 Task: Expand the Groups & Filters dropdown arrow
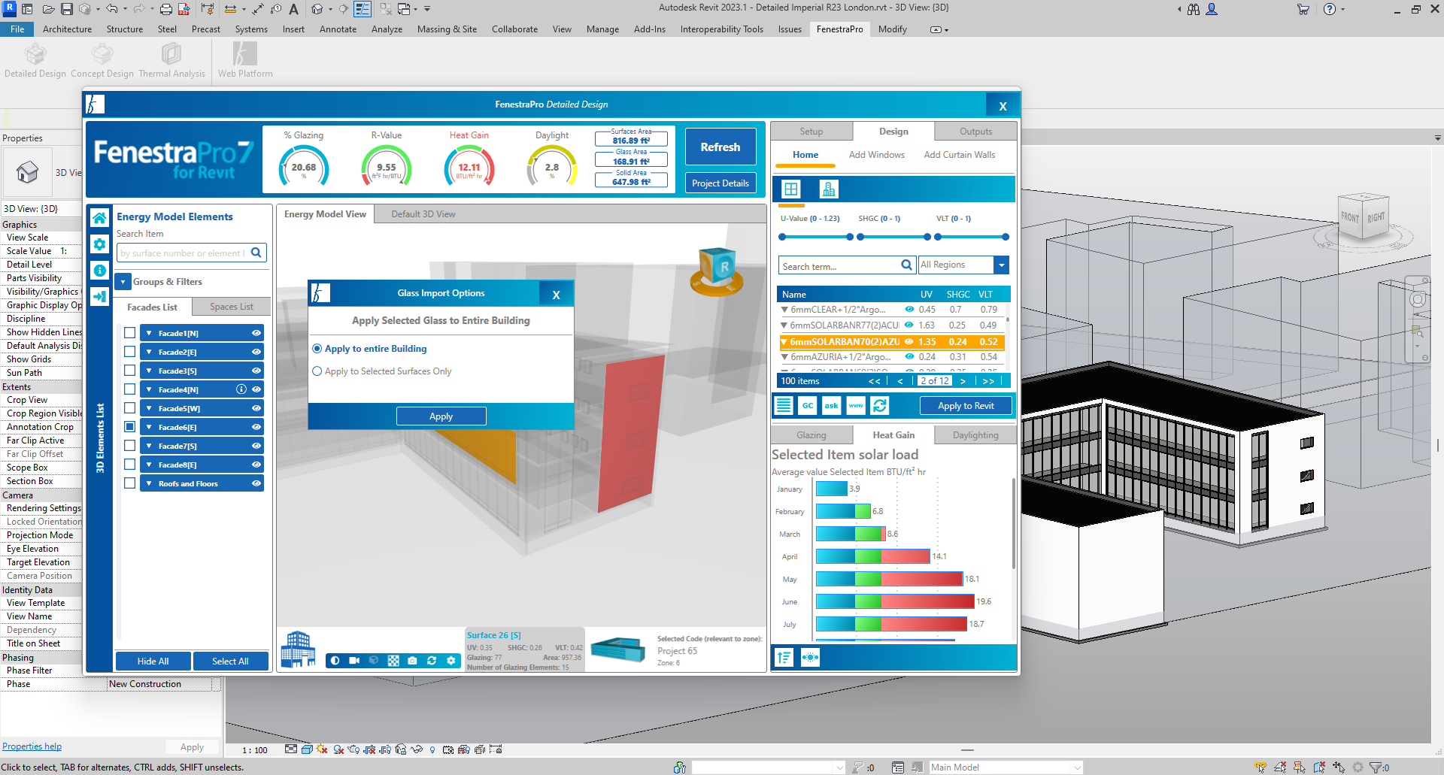pyautogui.click(x=123, y=282)
